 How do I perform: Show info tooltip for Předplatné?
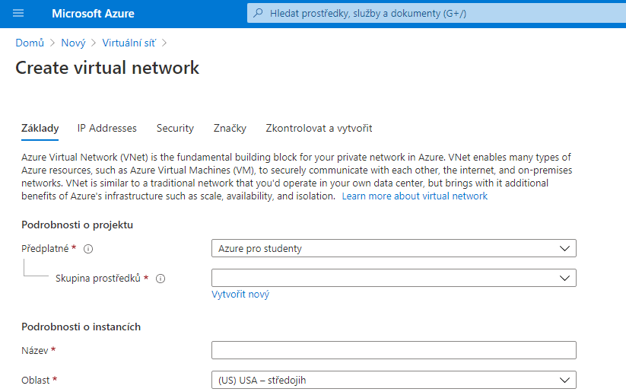88,249
